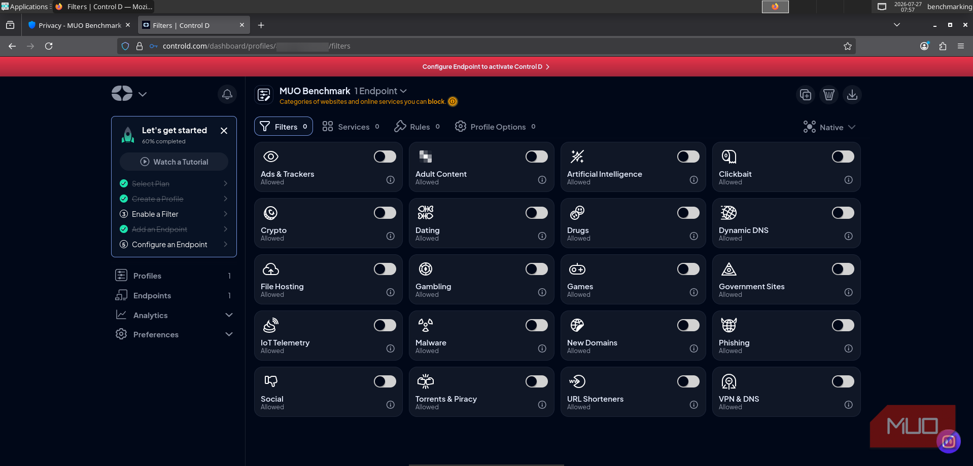Image resolution: width=973 pixels, height=466 pixels.
Task: Switch to the Rules tab
Action: pyautogui.click(x=417, y=127)
